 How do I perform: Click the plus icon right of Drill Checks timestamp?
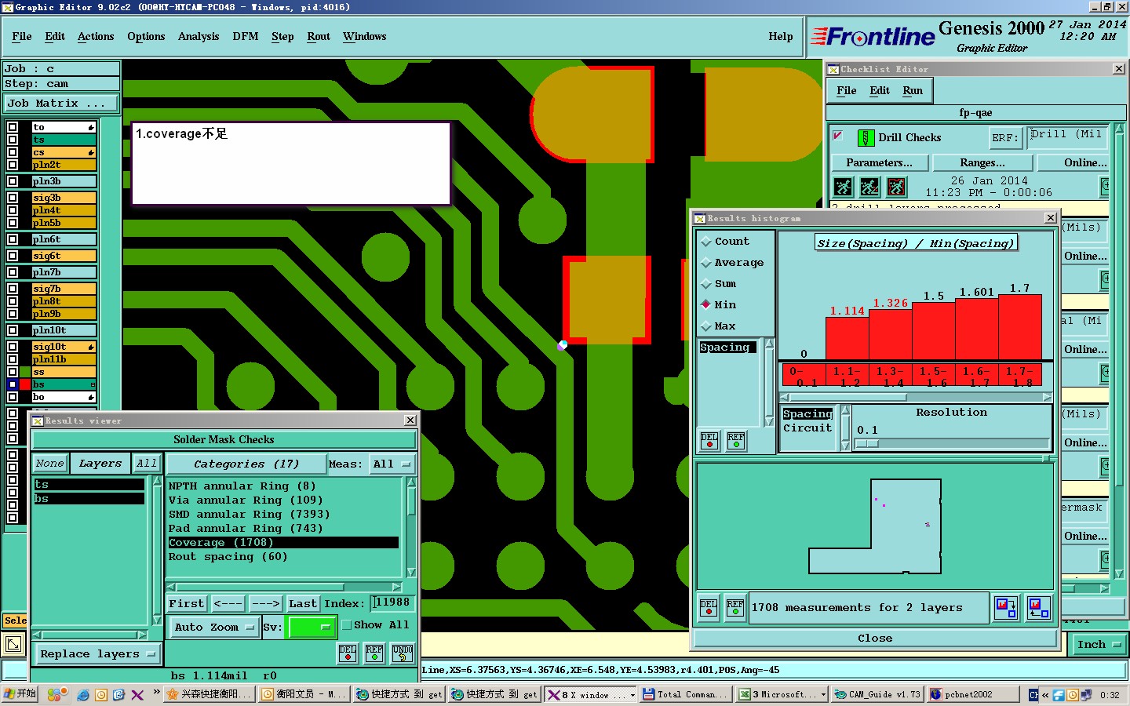[x=1105, y=187]
